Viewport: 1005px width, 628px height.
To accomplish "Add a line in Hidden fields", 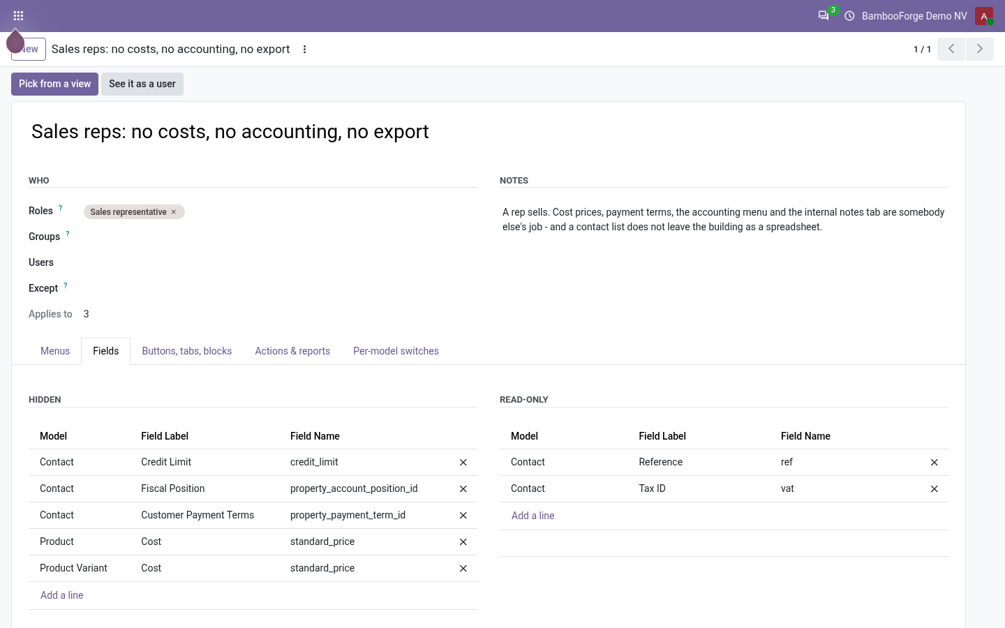I will (x=62, y=595).
